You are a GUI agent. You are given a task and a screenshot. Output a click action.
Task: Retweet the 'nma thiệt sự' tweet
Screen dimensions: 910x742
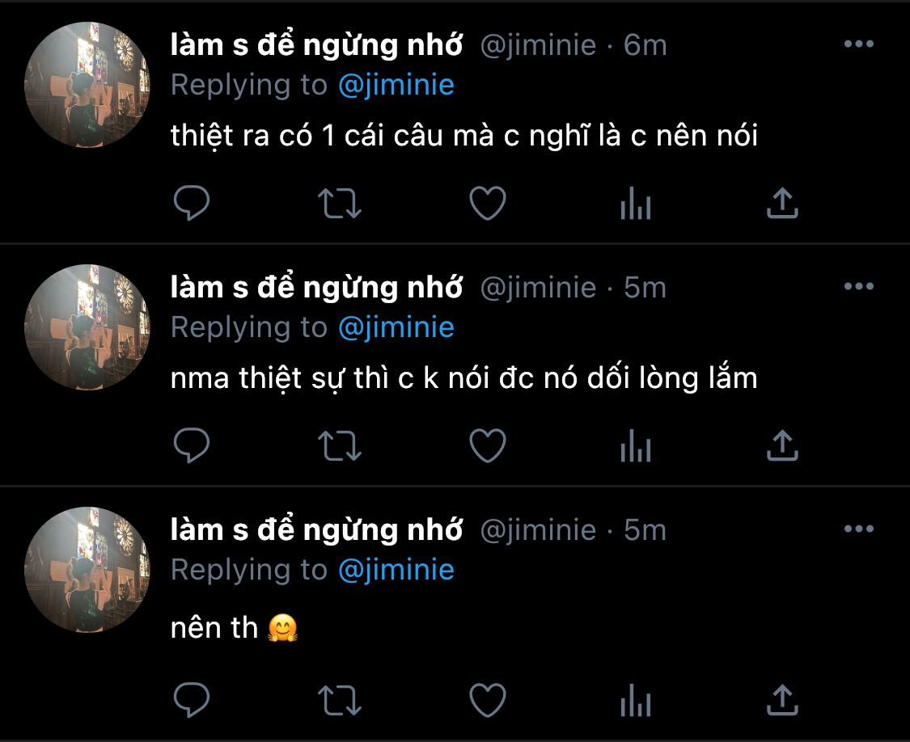[340, 445]
